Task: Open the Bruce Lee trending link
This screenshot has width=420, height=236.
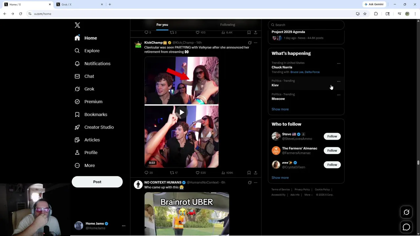Action: click(297, 72)
